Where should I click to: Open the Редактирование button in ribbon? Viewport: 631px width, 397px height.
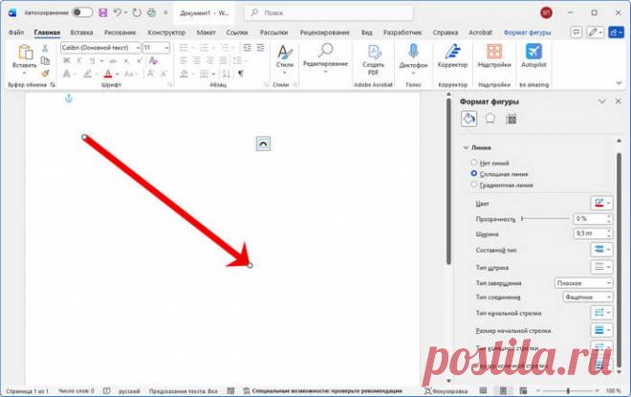325,55
